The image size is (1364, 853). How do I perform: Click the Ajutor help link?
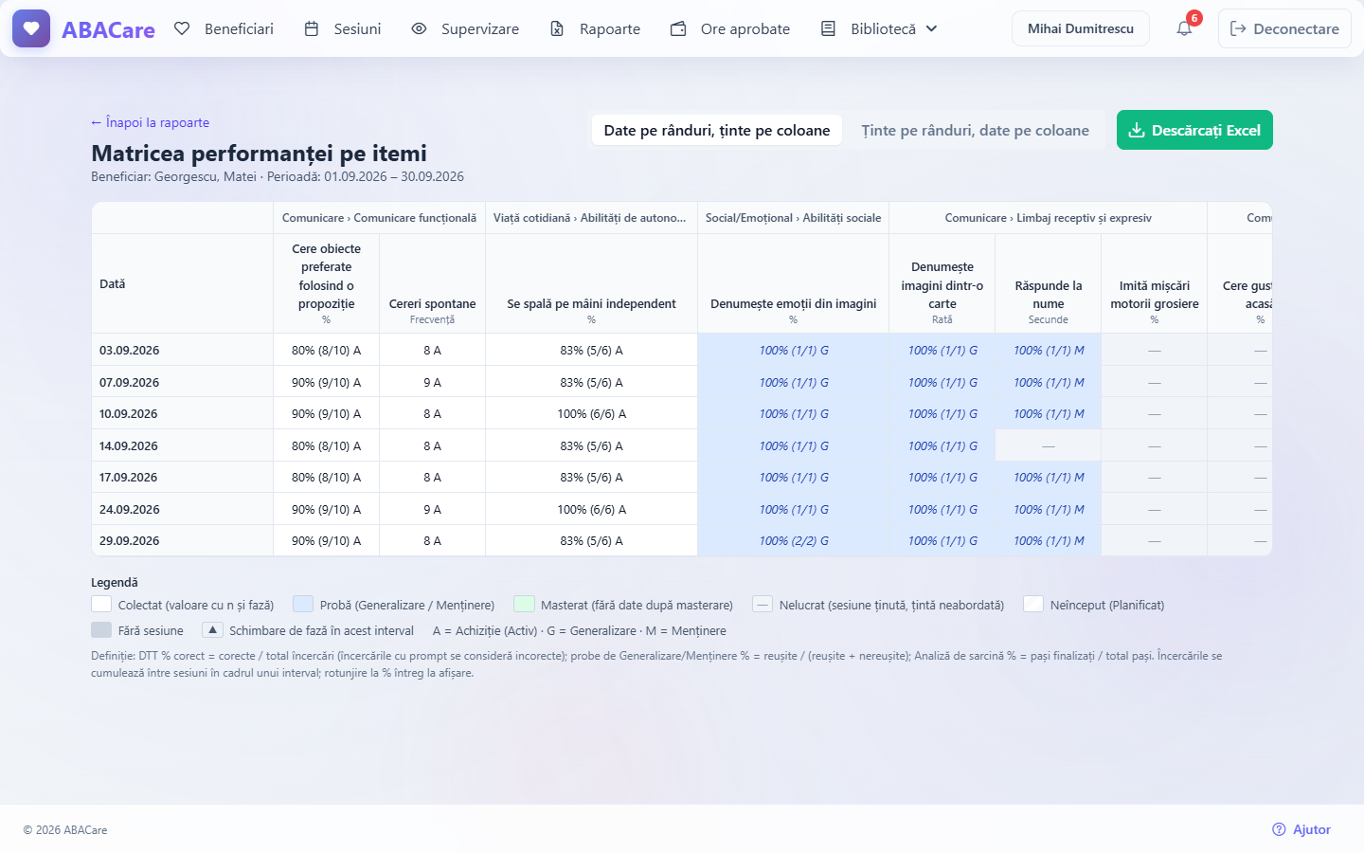(x=1301, y=829)
